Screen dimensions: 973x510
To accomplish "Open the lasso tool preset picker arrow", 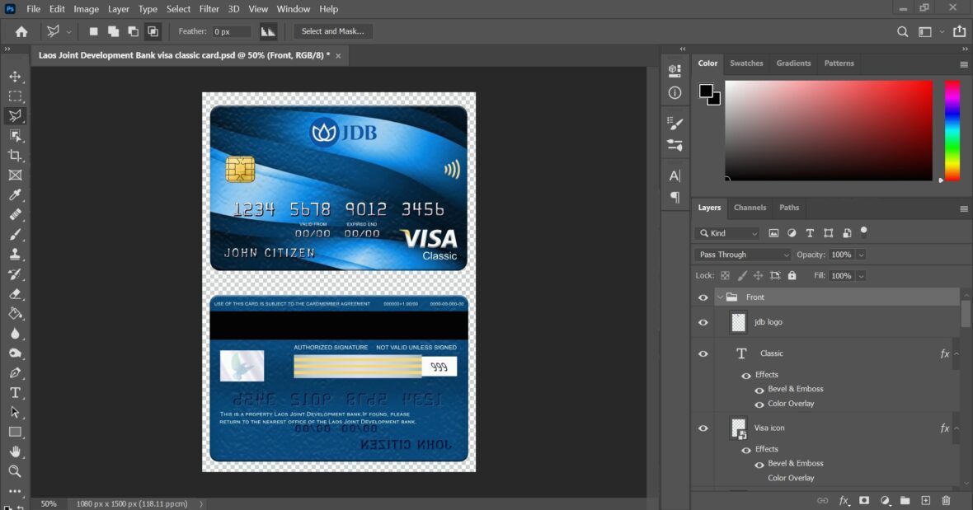I will tap(69, 31).
